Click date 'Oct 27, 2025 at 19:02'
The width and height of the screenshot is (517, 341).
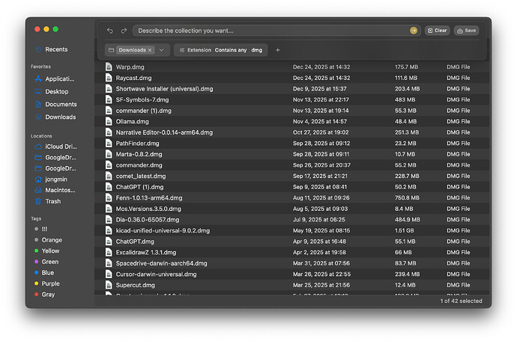[321, 132]
